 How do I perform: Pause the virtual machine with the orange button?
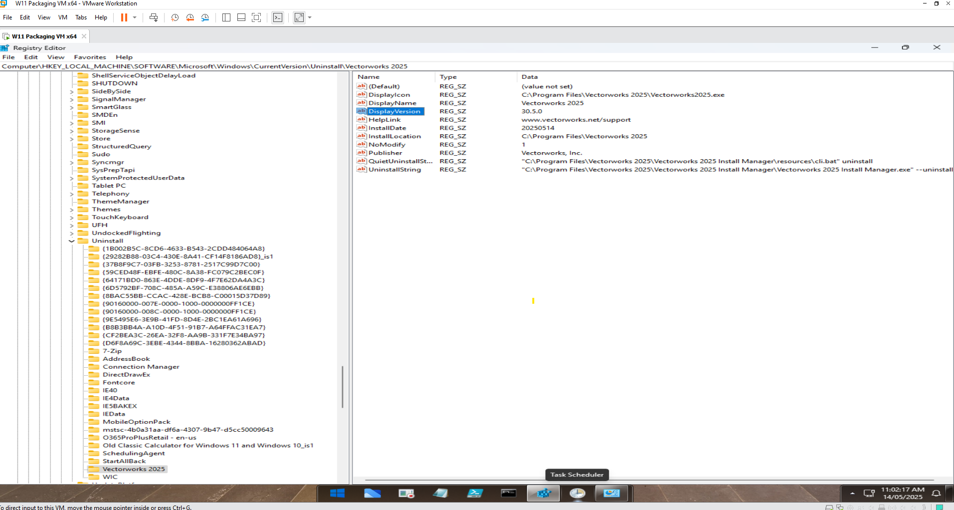coord(124,17)
